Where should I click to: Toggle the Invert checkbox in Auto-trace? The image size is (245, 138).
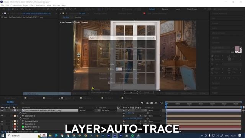[139, 64]
